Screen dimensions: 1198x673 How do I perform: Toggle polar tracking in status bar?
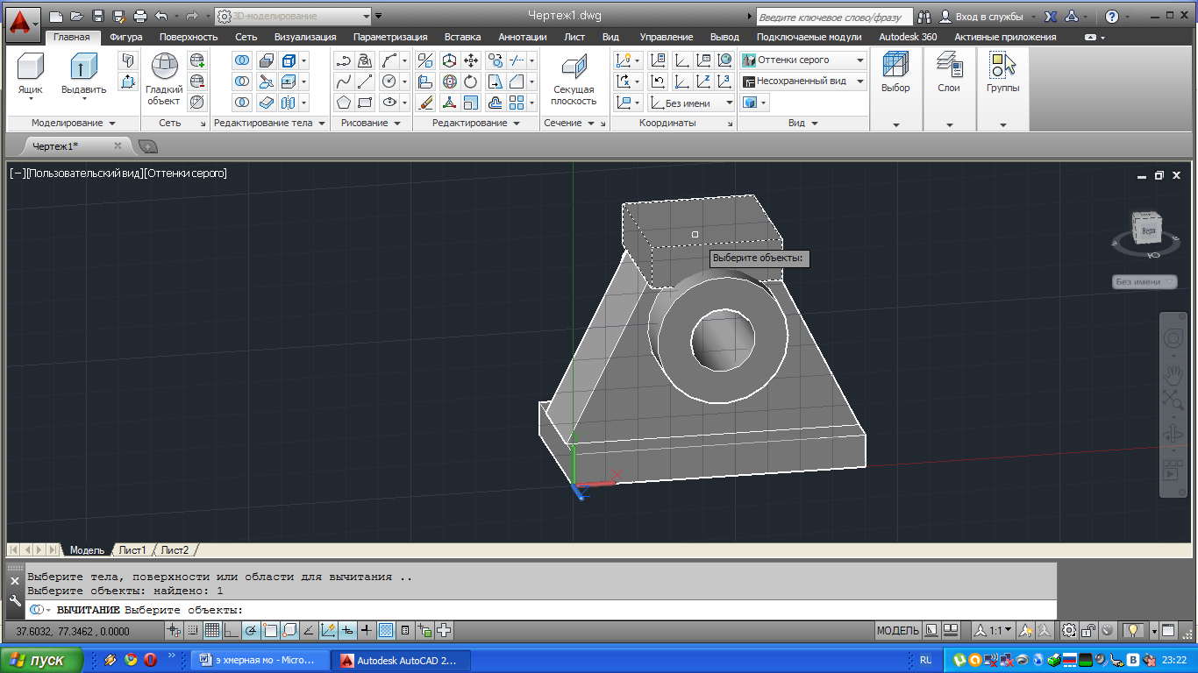click(x=251, y=630)
